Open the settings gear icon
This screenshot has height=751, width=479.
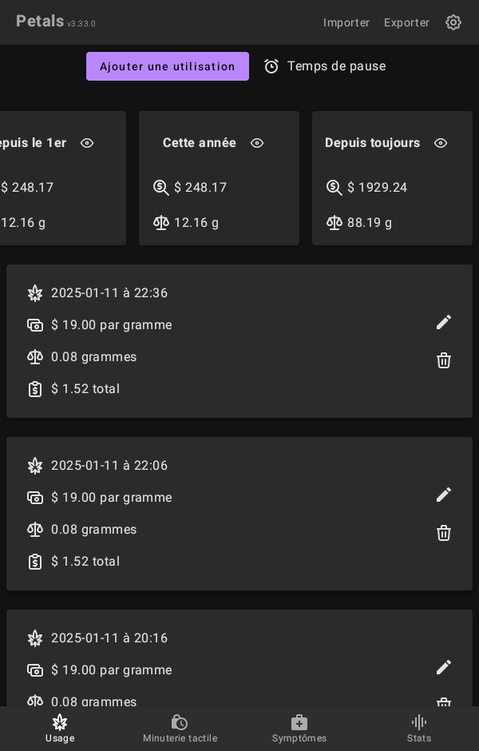[x=453, y=22]
